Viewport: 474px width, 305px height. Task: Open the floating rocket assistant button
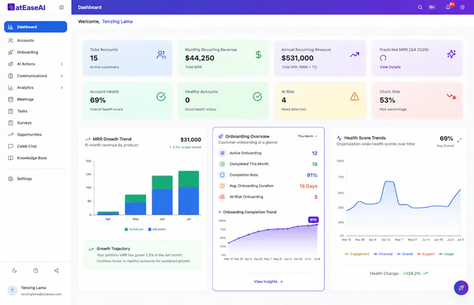pyautogui.click(x=461, y=288)
